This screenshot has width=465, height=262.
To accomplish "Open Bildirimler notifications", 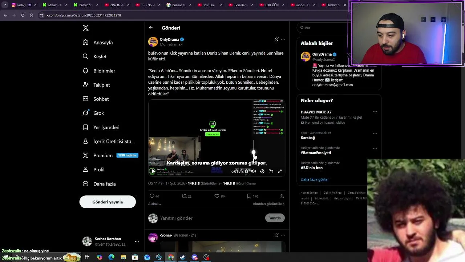I will (99, 71).
